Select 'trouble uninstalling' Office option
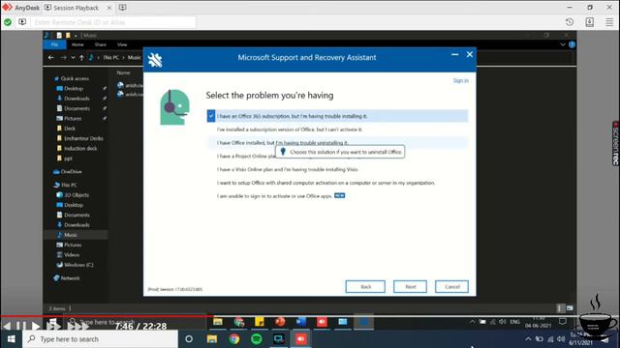The height and width of the screenshot is (348, 620). point(337,142)
